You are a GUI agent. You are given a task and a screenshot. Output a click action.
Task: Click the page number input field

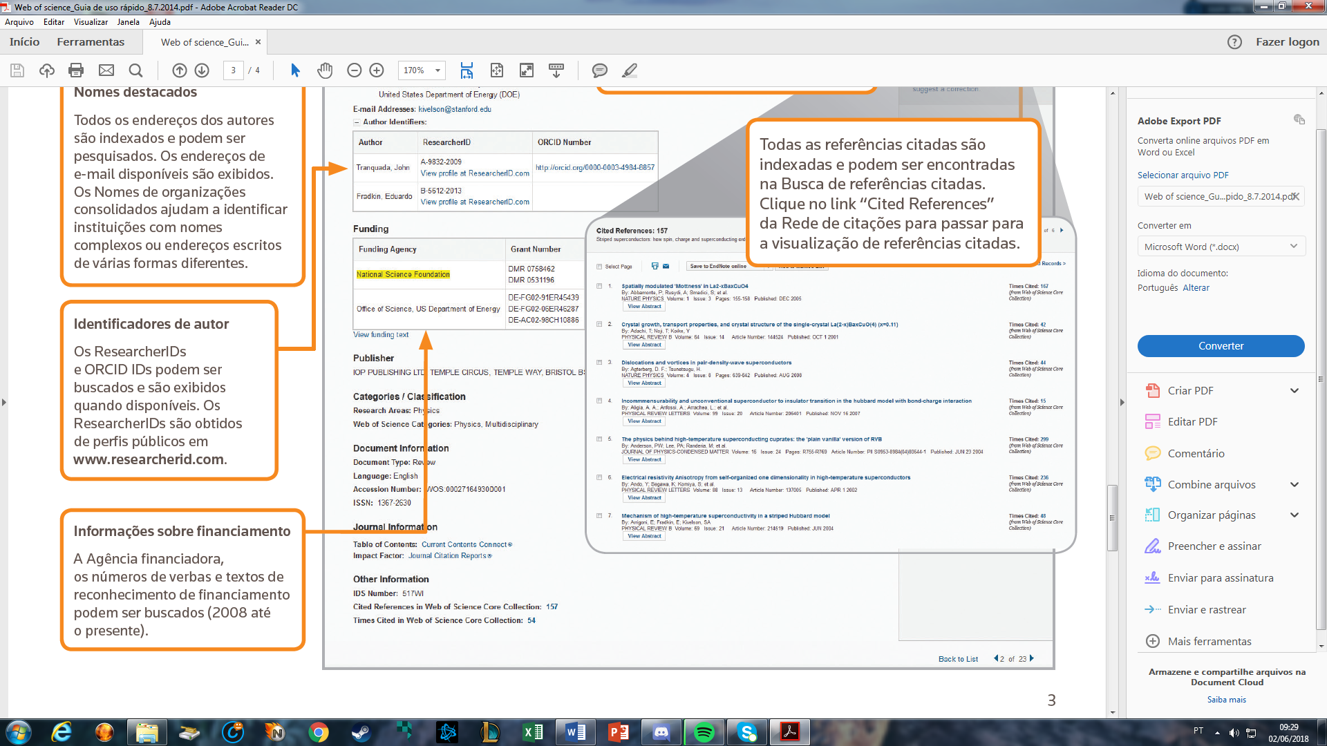(234, 70)
